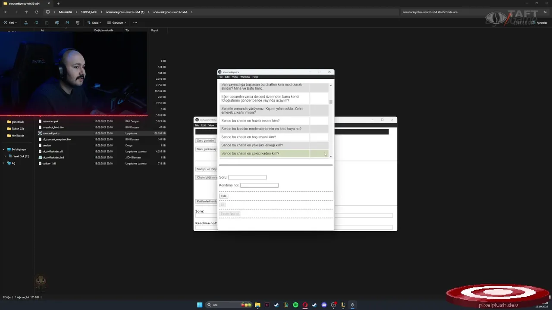Refresh the Explorer folder view

(37, 12)
